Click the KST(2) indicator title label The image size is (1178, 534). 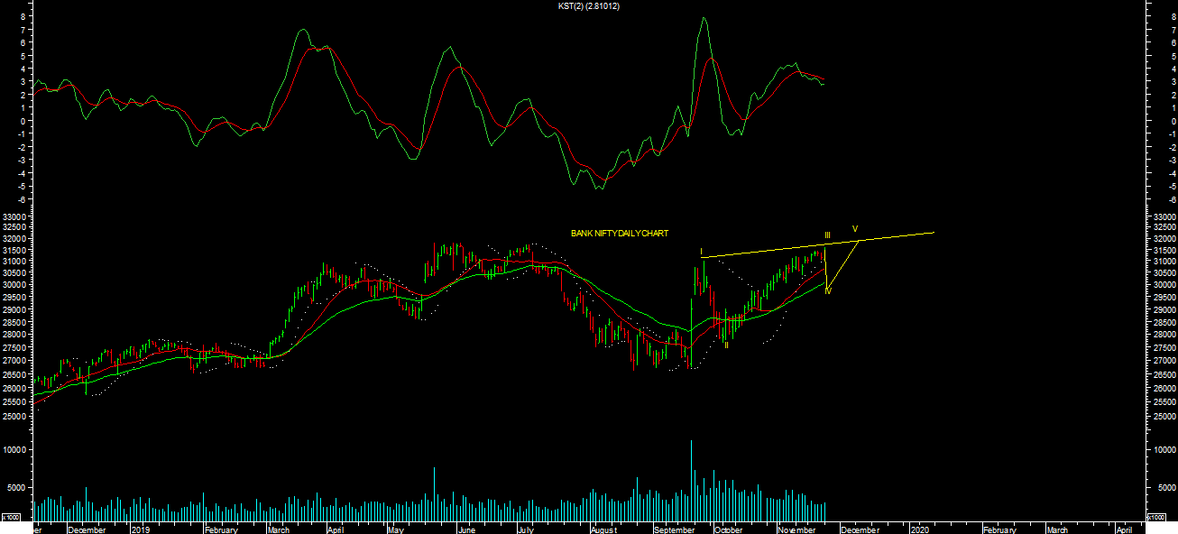click(x=589, y=6)
